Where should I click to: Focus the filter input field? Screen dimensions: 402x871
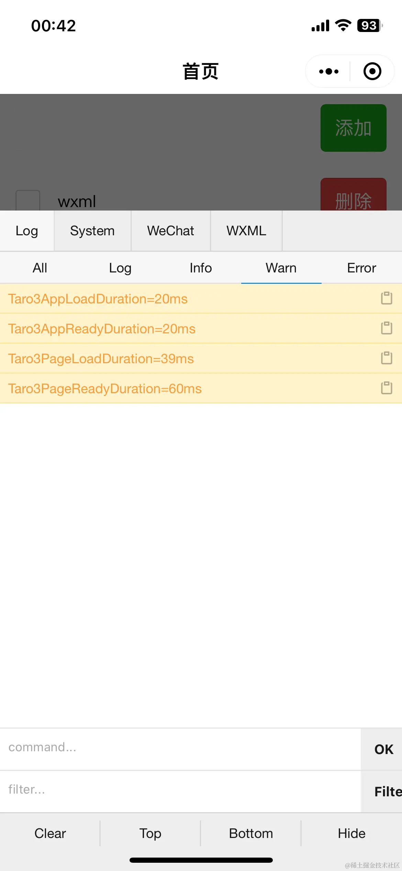point(180,792)
